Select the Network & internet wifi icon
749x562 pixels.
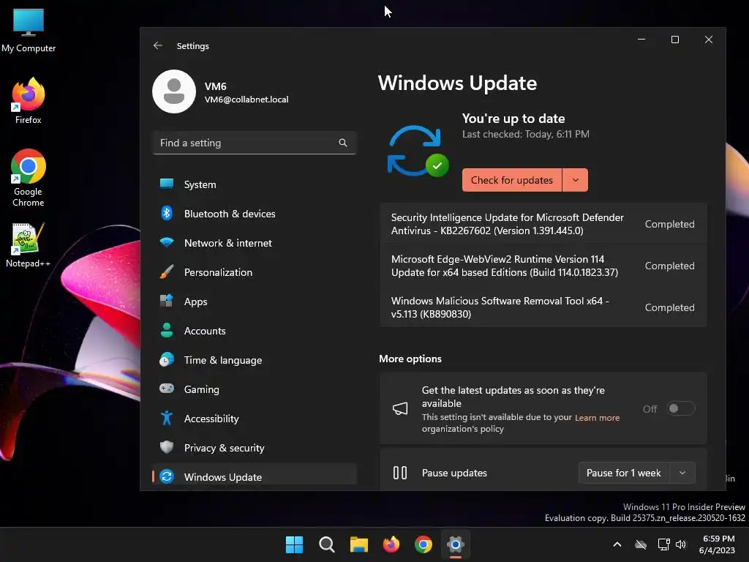click(x=167, y=242)
